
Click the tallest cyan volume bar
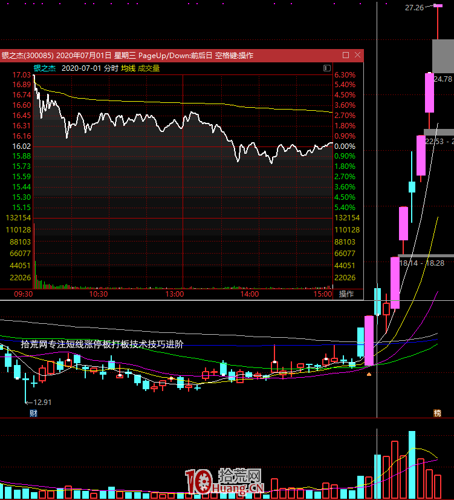click(412, 465)
